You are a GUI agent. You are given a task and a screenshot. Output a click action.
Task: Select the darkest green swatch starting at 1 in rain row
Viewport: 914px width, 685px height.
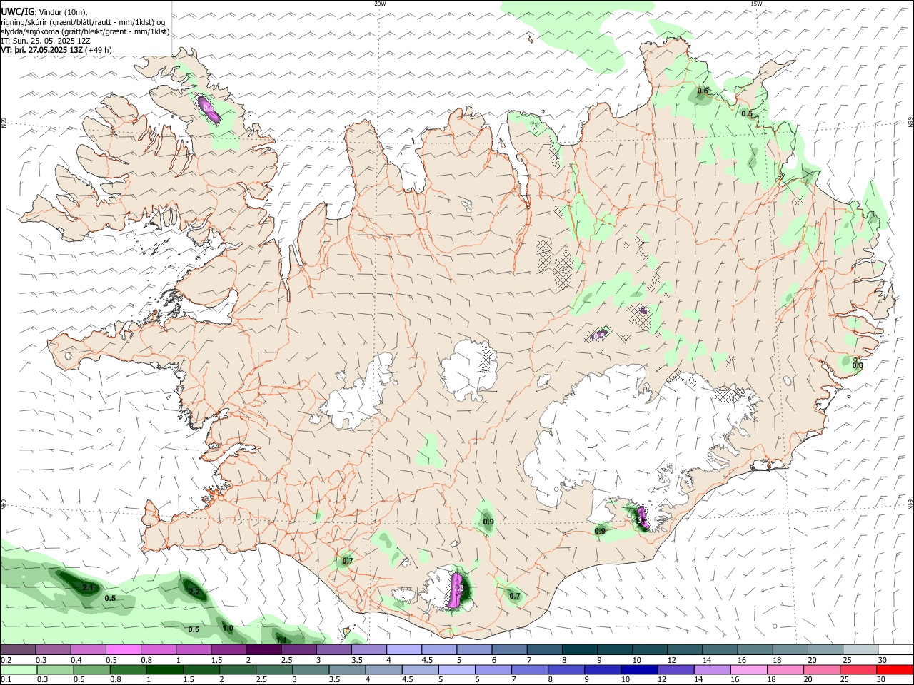(x=165, y=670)
